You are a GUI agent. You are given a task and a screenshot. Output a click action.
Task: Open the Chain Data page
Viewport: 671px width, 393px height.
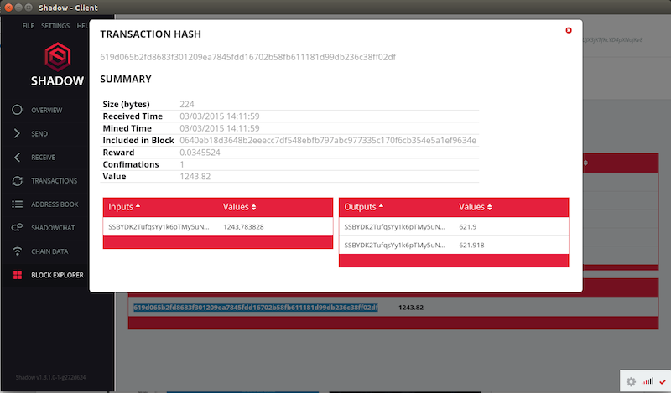[49, 251]
